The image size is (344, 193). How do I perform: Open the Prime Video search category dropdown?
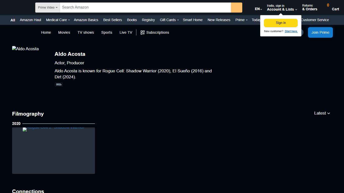pyautogui.click(x=48, y=8)
